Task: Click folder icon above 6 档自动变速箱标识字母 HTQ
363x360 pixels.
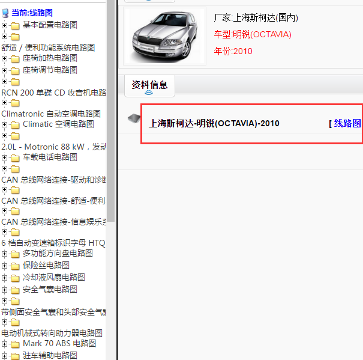Action: [x=15, y=232]
